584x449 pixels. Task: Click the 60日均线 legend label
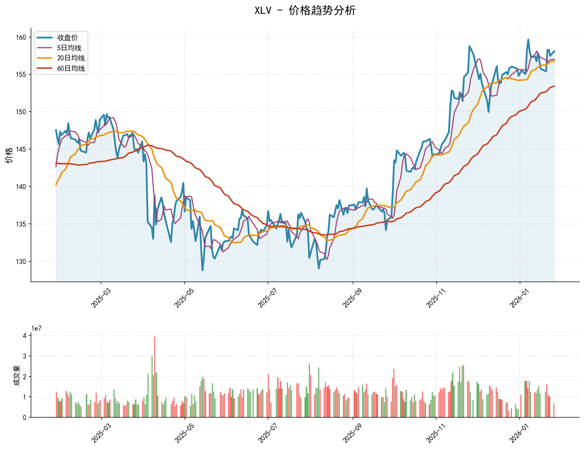71,68
